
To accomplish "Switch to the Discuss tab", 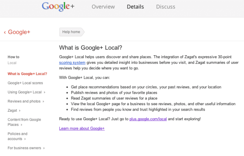I will (x=166, y=6).
